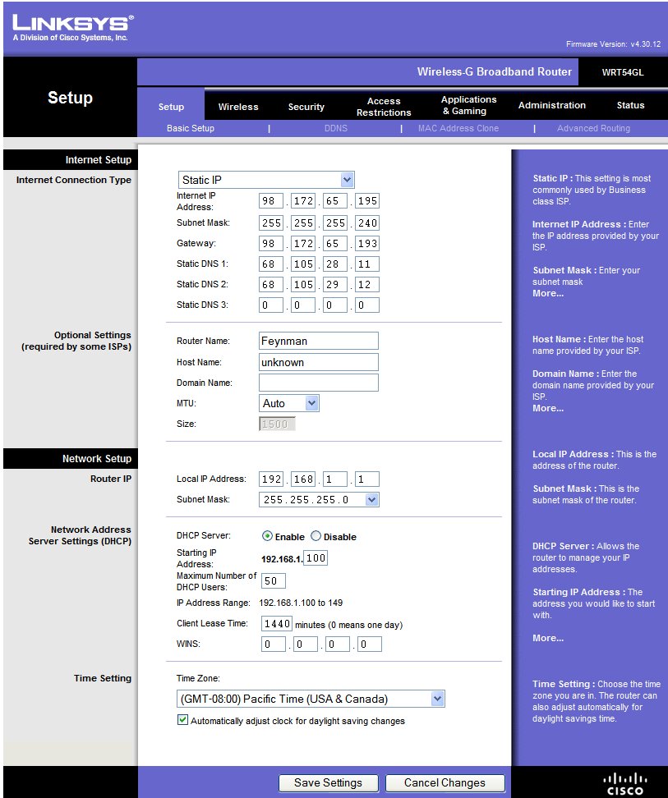668x798 pixels.
Task: Select the Enable DHCP Server radio button
Action: (x=267, y=536)
